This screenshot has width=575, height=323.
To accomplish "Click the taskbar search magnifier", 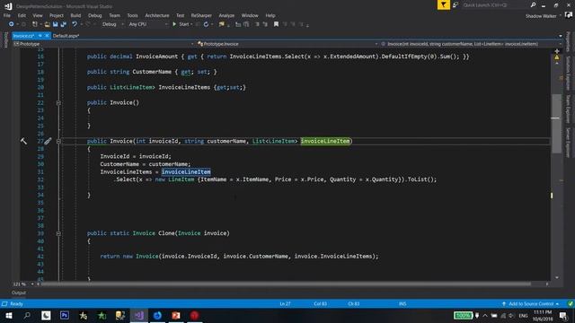I will pos(27,315).
